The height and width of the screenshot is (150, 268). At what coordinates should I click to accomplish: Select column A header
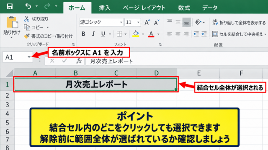coord(35,73)
